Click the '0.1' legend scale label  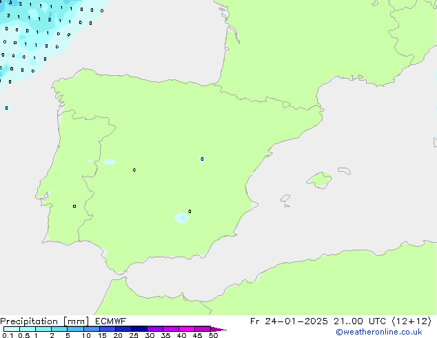[x=8, y=335]
